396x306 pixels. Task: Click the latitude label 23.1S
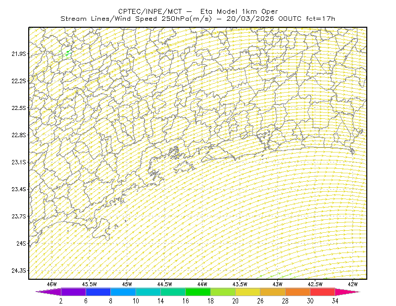19,162
